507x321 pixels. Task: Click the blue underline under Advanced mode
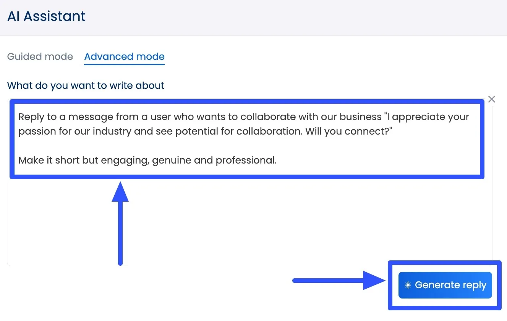[124, 64]
